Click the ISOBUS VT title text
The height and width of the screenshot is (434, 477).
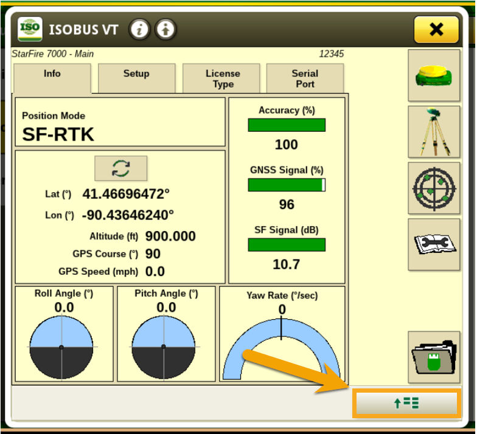click(84, 30)
